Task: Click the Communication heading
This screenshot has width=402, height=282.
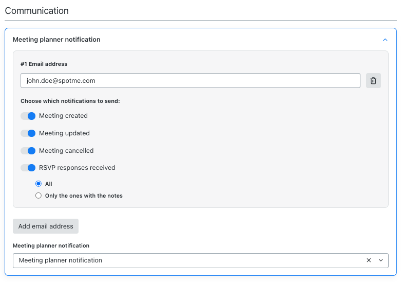Action: [x=36, y=11]
